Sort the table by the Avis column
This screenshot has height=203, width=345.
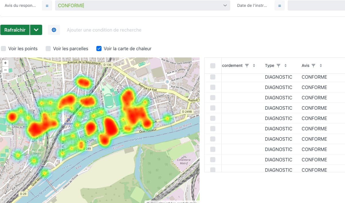point(320,65)
